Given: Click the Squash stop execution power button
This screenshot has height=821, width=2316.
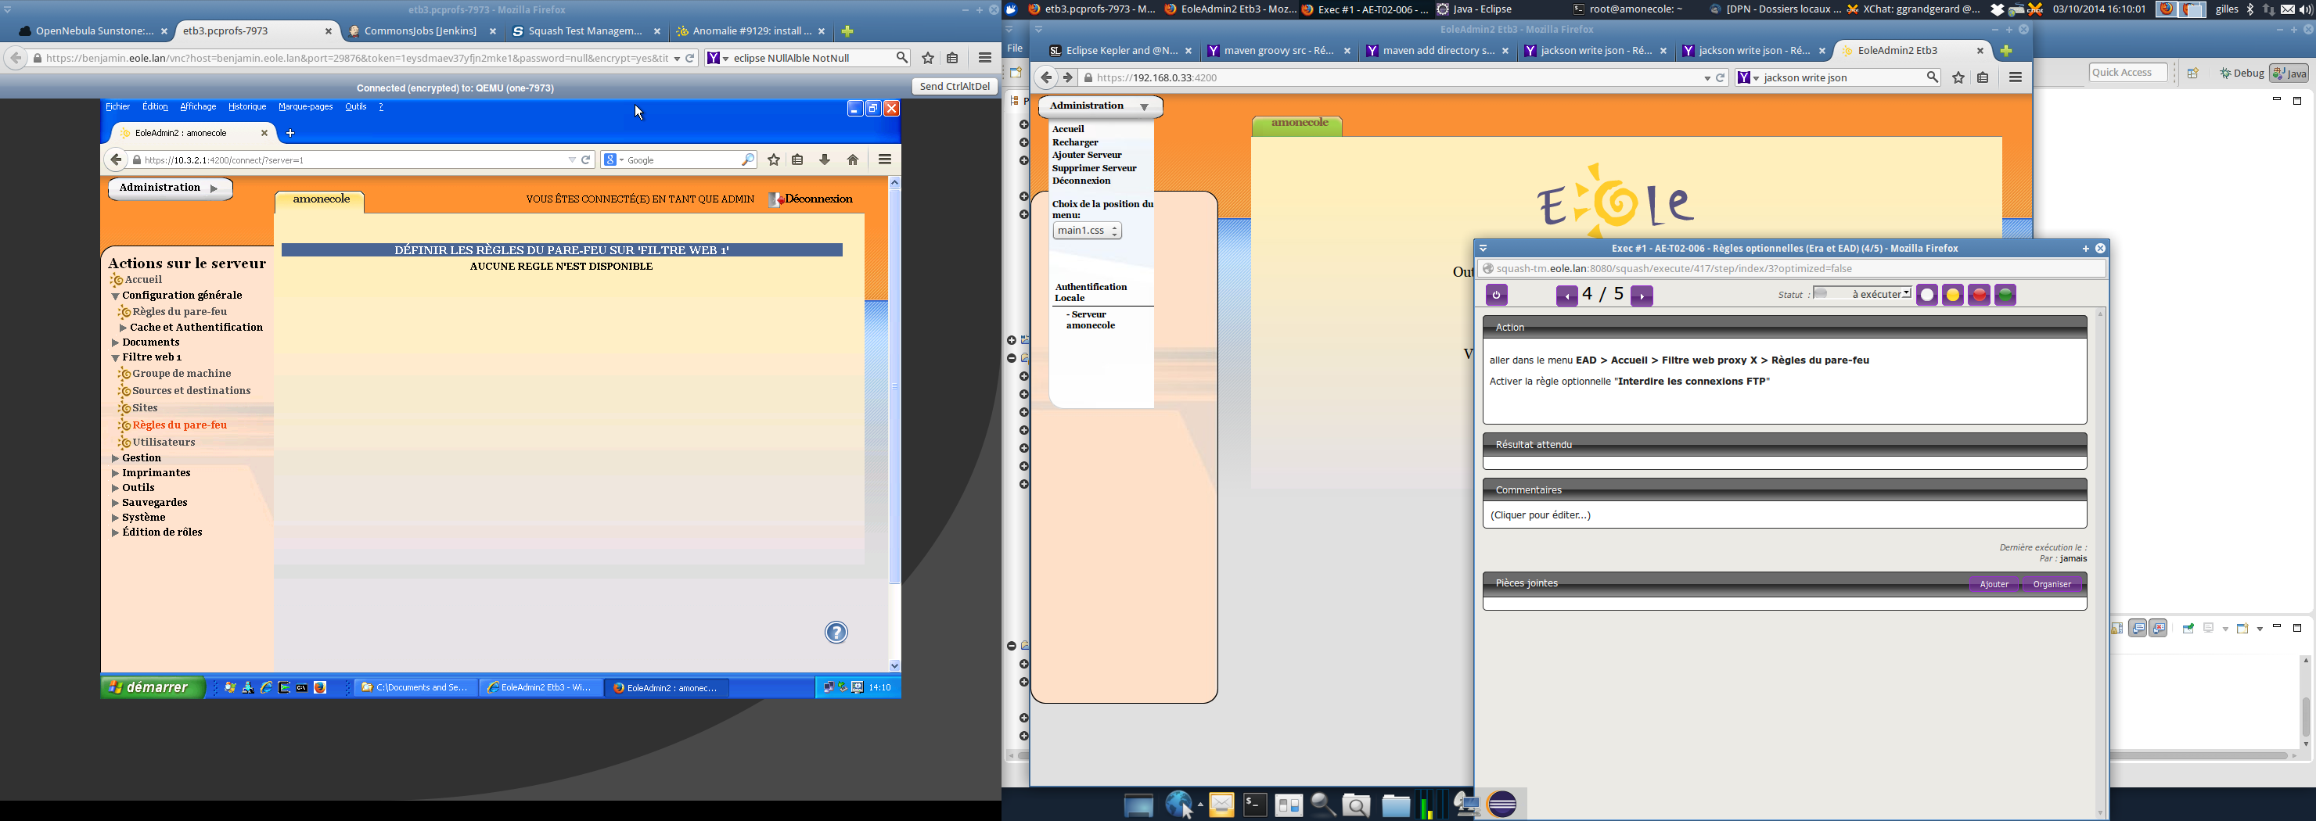Looking at the screenshot, I should click(x=1496, y=295).
